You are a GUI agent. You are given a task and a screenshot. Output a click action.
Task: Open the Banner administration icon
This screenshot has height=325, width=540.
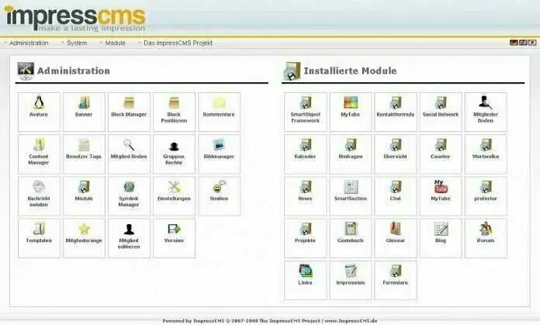click(x=84, y=112)
